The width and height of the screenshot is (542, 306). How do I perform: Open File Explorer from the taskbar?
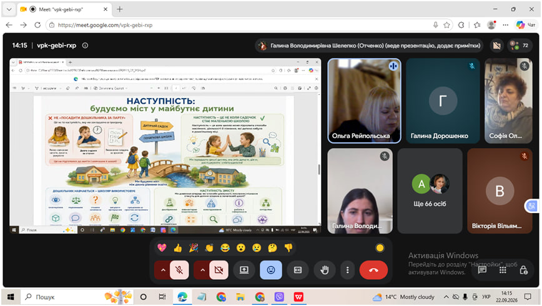point(240,297)
